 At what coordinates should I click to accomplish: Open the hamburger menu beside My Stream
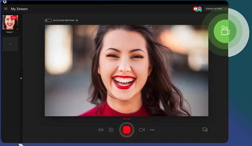[6, 9]
